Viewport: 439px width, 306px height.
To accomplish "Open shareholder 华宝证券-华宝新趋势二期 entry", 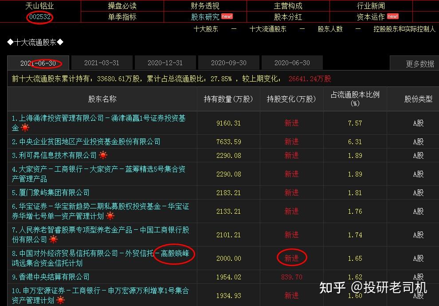I will click(x=100, y=211).
